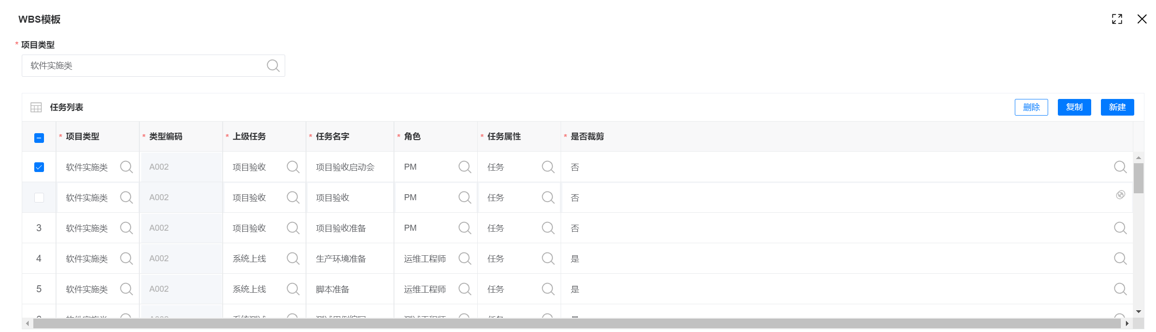Open 角色 lookup in 脚本准备 row
Image resolution: width=1156 pixels, height=332 pixels.
click(465, 289)
